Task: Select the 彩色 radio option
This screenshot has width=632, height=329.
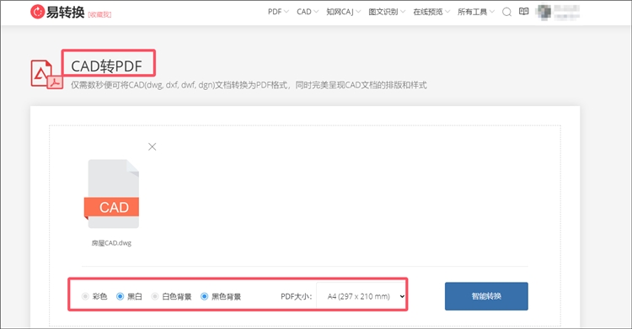Action: (85, 296)
